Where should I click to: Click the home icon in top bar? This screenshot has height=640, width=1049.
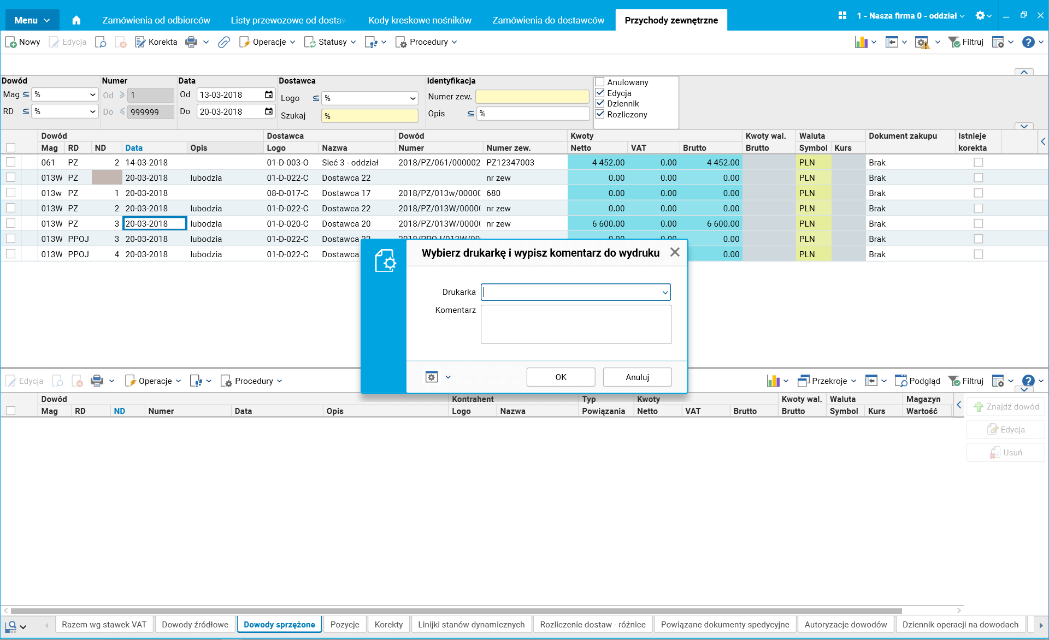click(76, 20)
